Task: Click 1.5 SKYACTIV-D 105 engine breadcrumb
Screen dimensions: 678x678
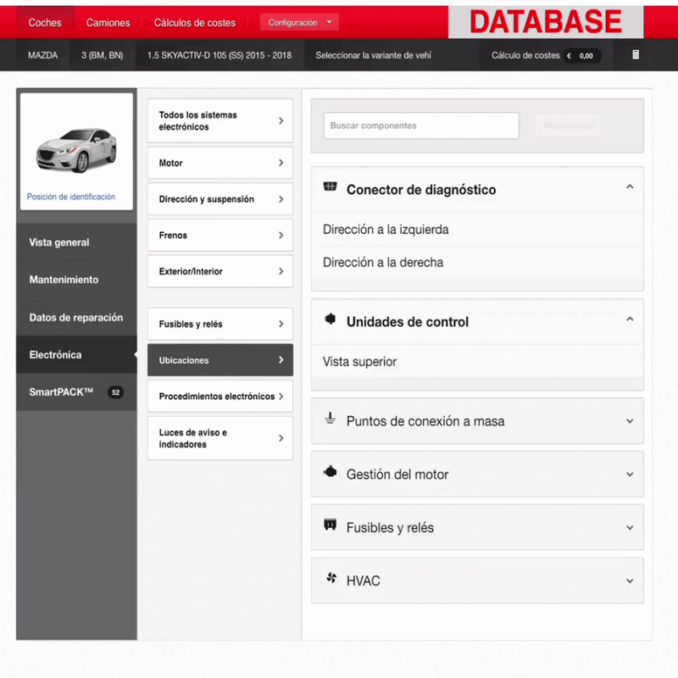Action: [x=220, y=55]
